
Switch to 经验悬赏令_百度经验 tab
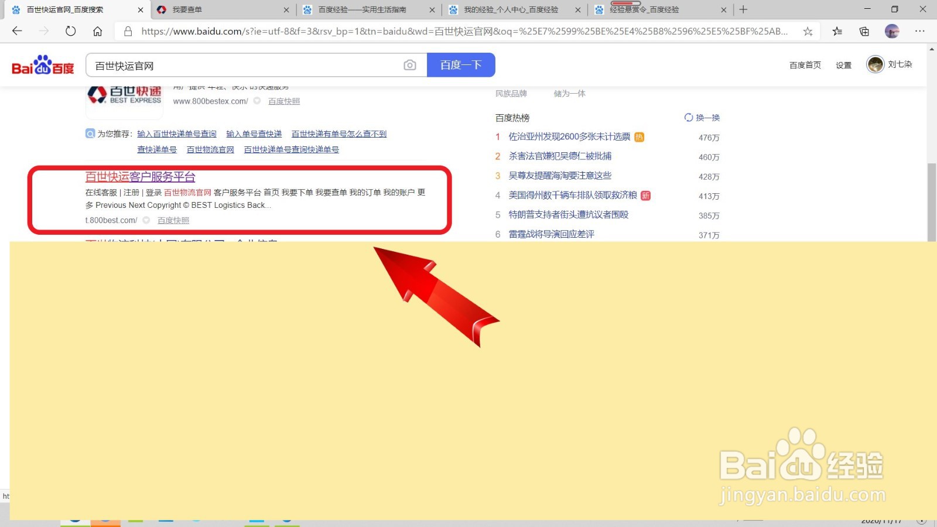(660, 9)
